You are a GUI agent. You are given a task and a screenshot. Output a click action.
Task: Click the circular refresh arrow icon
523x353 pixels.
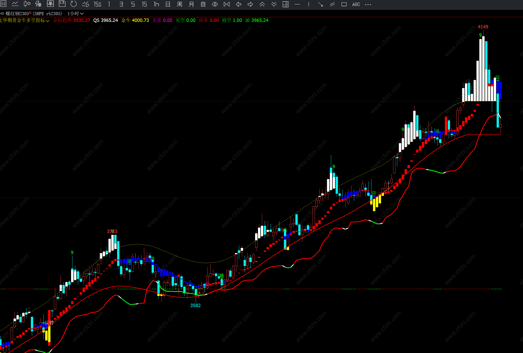(x=74, y=4)
